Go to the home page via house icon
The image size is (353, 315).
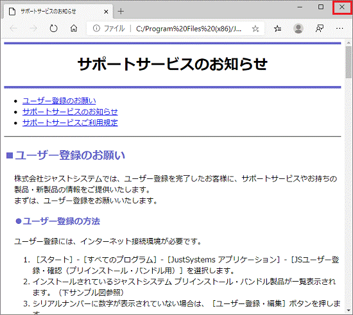(74, 28)
